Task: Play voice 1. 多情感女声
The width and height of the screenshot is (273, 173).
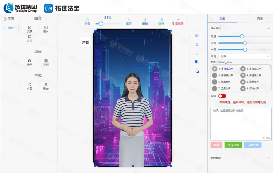Action: [x=215, y=69]
